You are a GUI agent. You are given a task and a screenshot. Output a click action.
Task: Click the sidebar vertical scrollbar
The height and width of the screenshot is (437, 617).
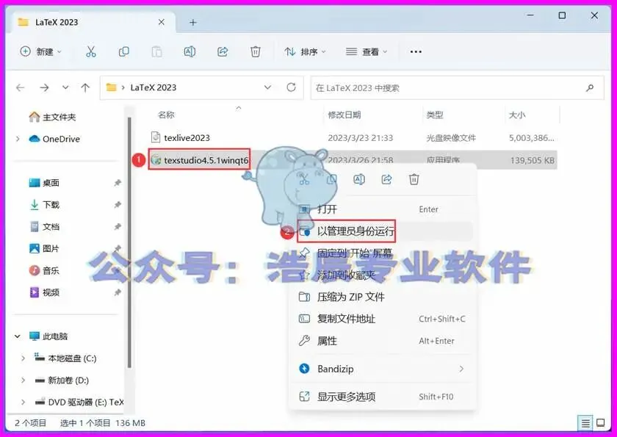tap(129, 242)
